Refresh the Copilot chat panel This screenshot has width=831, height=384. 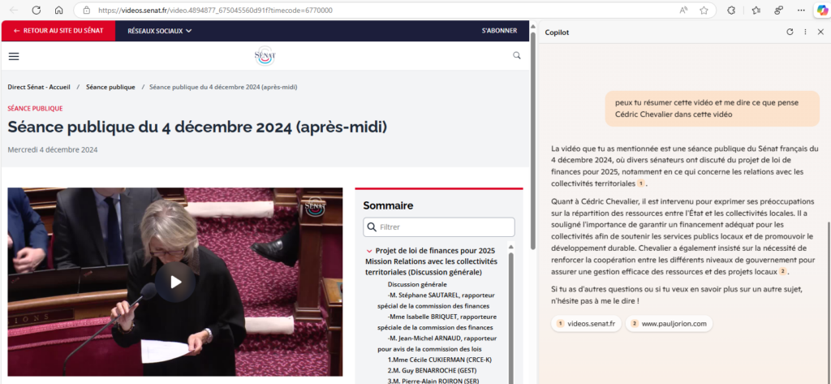[790, 32]
